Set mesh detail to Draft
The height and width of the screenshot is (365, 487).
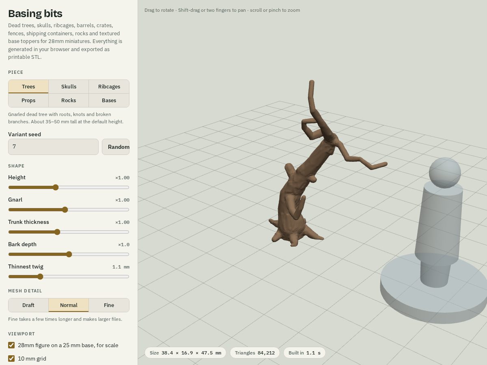(28, 305)
